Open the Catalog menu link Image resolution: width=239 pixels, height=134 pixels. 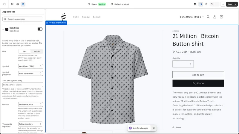tap(86, 17)
